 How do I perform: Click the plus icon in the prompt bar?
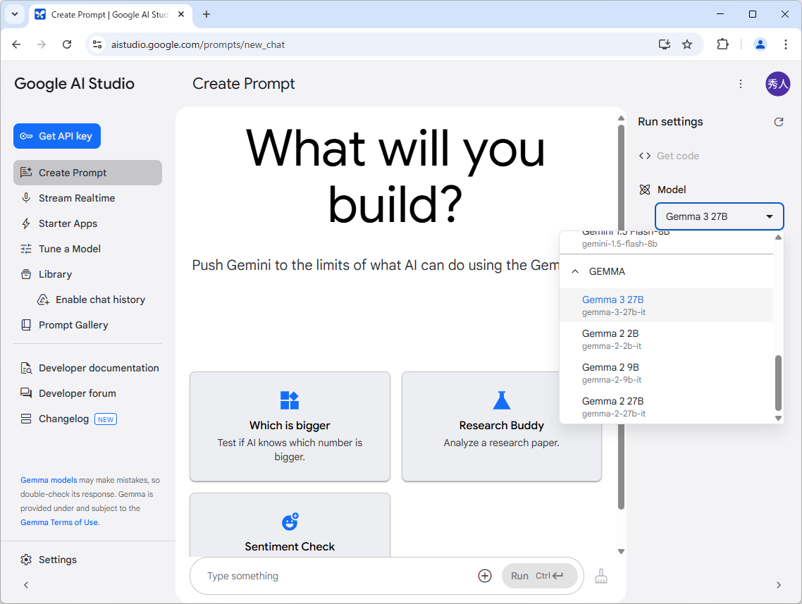485,576
